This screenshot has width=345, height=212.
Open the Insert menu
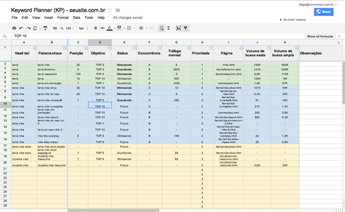coord(49,18)
